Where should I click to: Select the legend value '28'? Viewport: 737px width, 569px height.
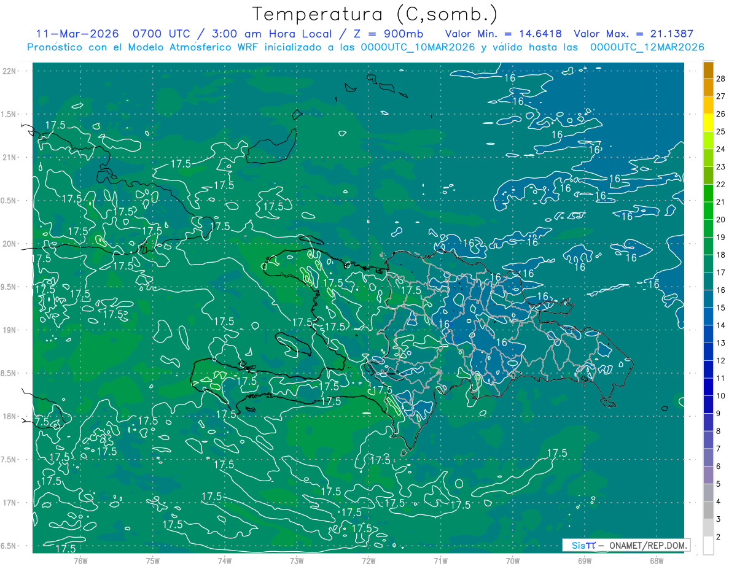721,79
